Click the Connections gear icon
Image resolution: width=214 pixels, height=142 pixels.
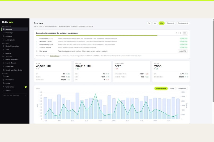coord(3,80)
